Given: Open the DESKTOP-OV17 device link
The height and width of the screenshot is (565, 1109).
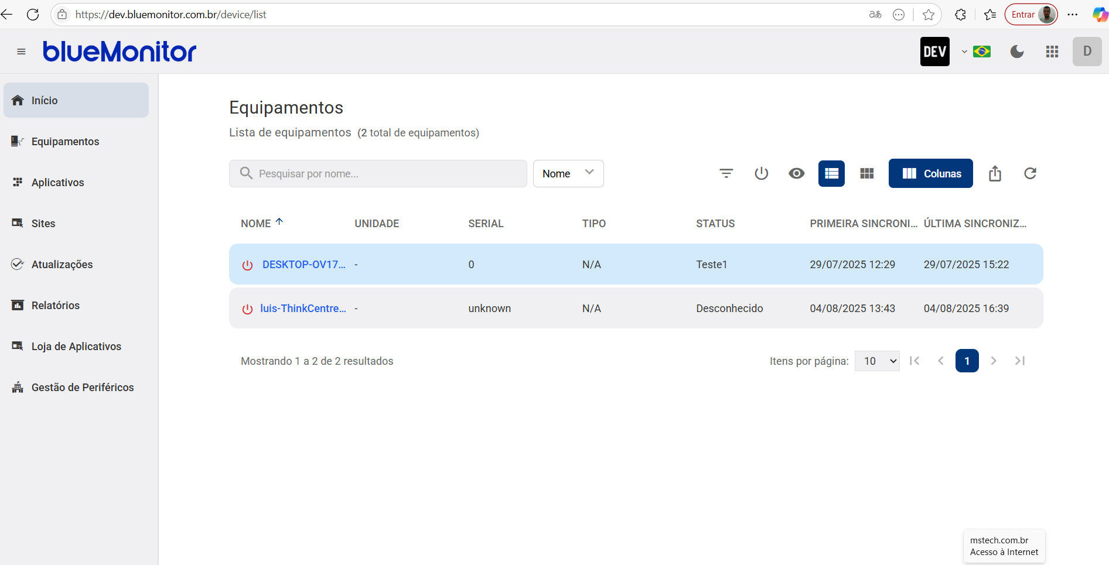Looking at the screenshot, I should [303, 264].
